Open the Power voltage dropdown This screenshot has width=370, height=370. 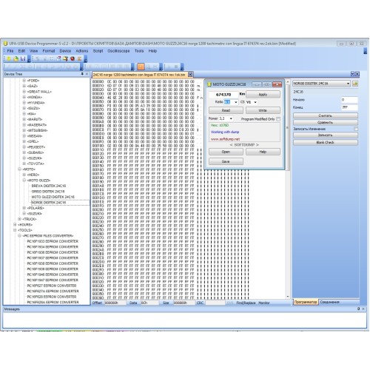pyautogui.click(x=231, y=118)
